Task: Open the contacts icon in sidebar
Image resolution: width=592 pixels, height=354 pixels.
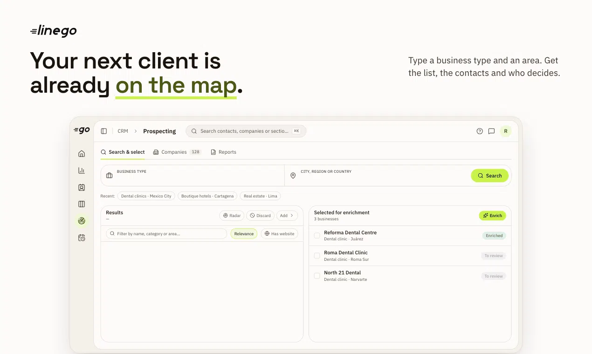Action: point(82,187)
